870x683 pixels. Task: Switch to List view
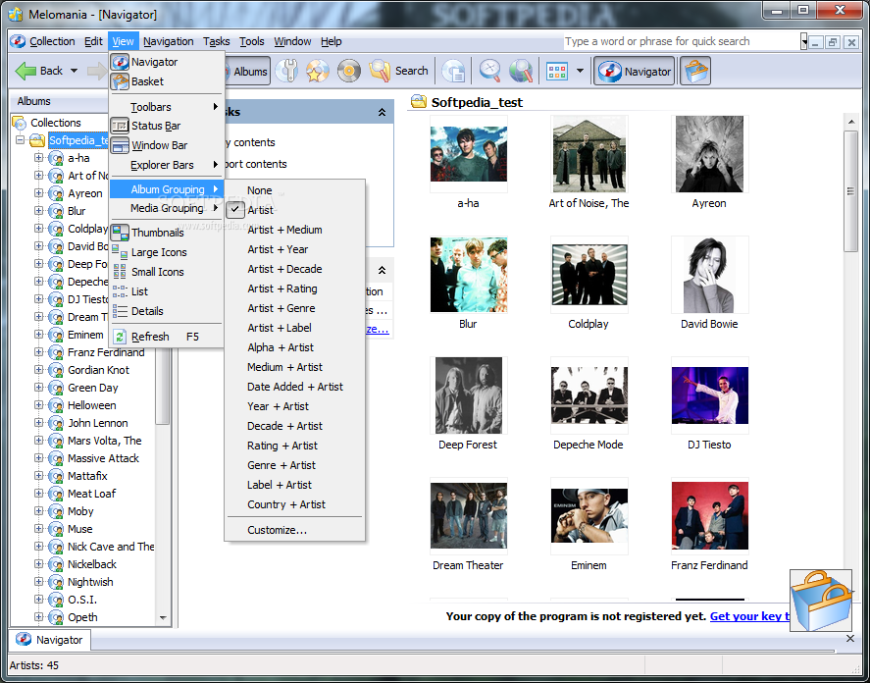tap(167, 291)
